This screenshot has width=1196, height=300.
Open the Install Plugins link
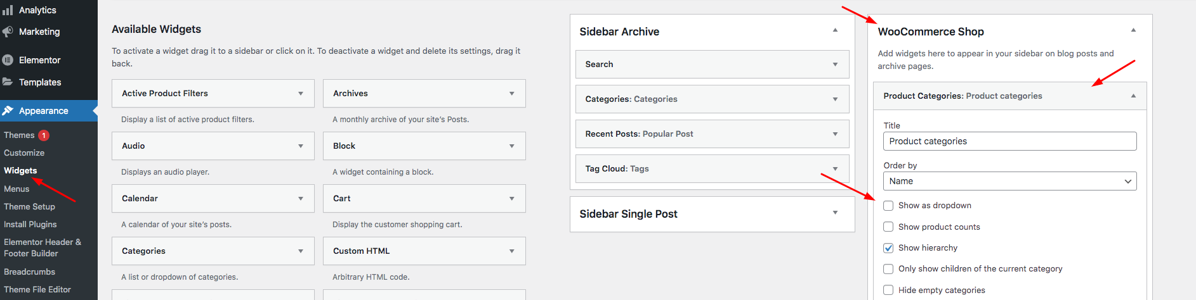(x=30, y=224)
